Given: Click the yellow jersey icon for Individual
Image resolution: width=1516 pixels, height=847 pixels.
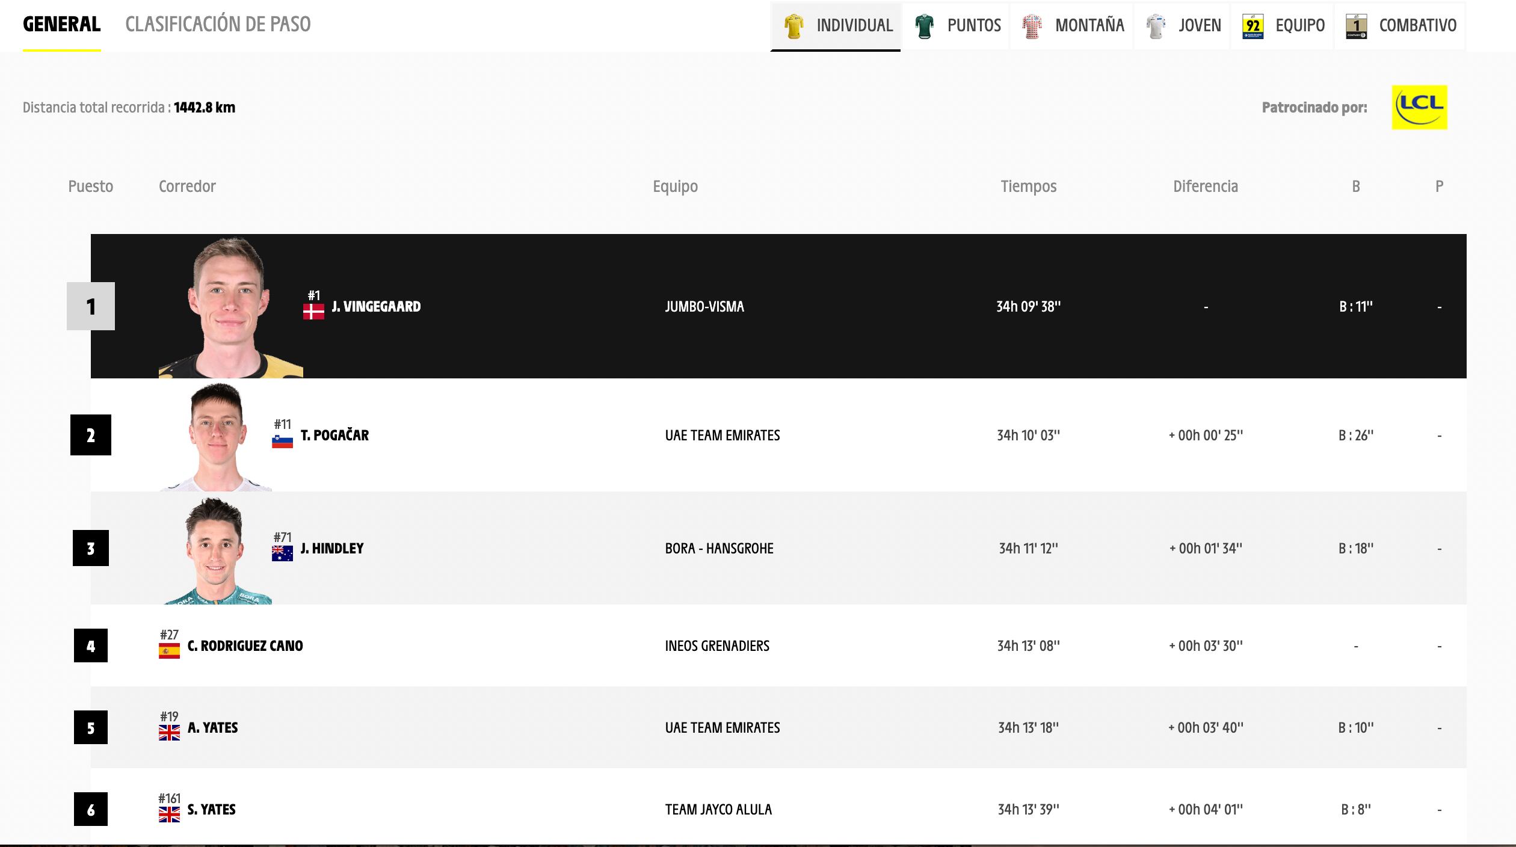Looking at the screenshot, I should tap(793, 26).
